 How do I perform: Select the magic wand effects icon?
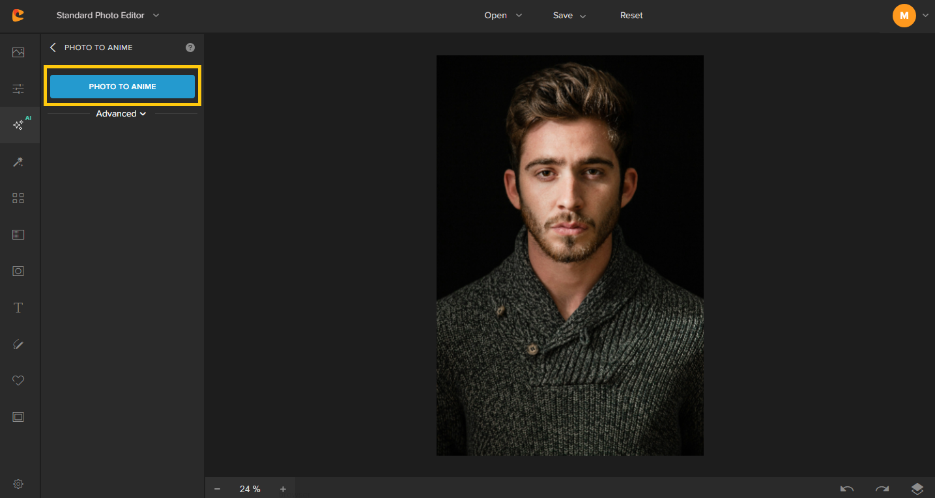coord(18,162)
